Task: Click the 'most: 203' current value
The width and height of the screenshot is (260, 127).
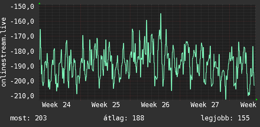Action: (28, 118)
